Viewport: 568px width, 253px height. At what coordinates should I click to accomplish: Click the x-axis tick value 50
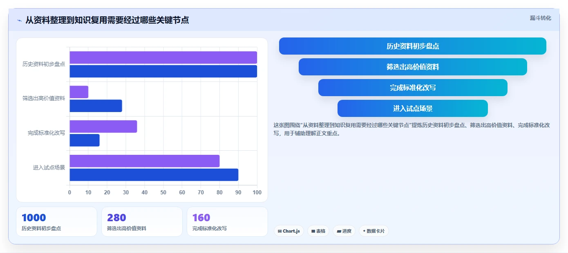tap(163, 192)
